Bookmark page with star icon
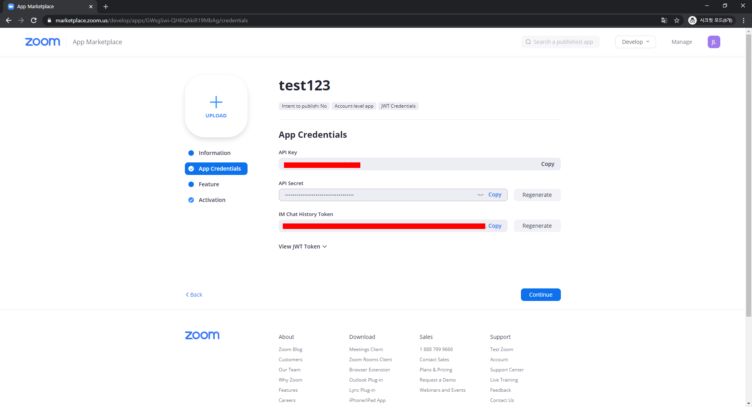The image size is (752, 407). click(x=677, y=20)
